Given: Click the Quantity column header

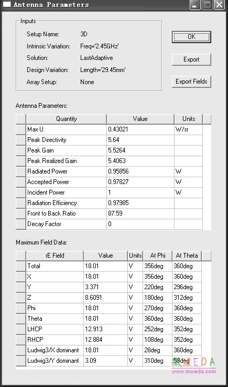Looking at the screenshot, I should click(66, 119).
